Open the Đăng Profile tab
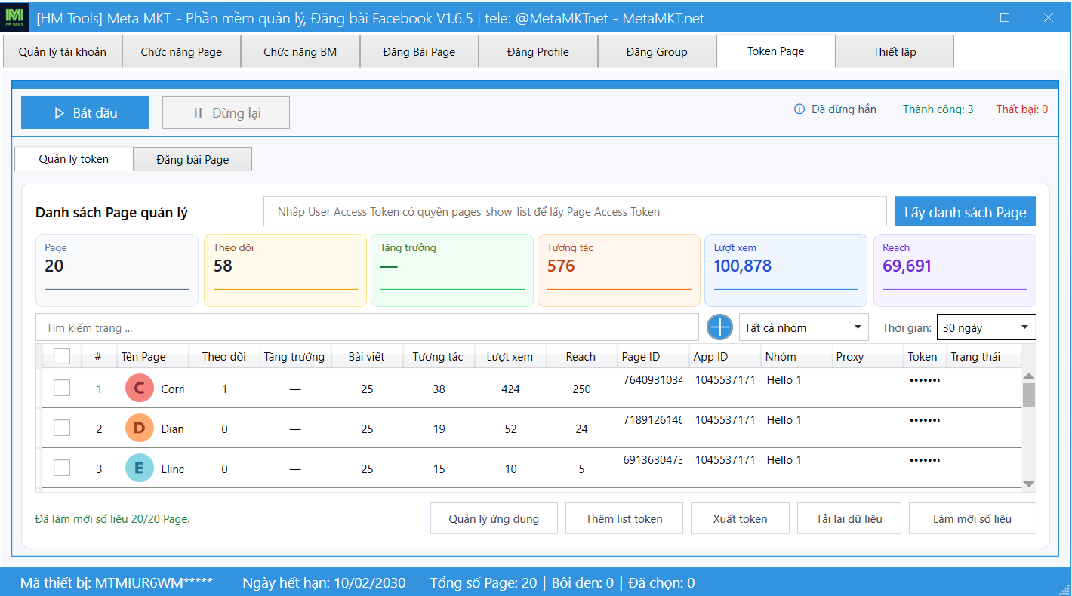 [x=538, y=52]
